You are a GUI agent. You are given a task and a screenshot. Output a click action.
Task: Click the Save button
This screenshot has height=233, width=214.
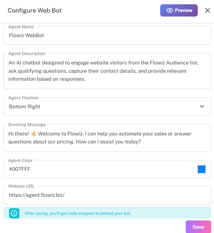coord(198,227)
